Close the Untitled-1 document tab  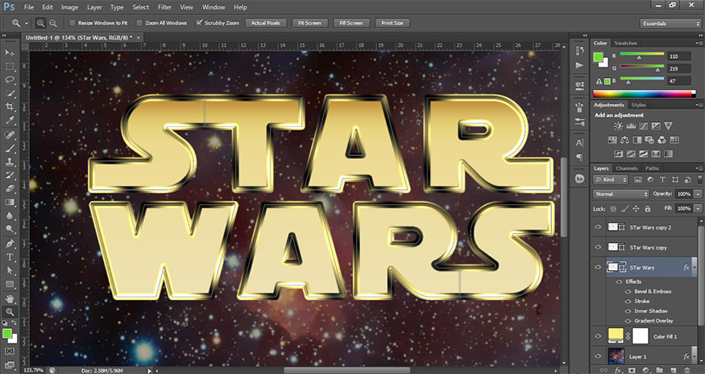coord(139,38)
